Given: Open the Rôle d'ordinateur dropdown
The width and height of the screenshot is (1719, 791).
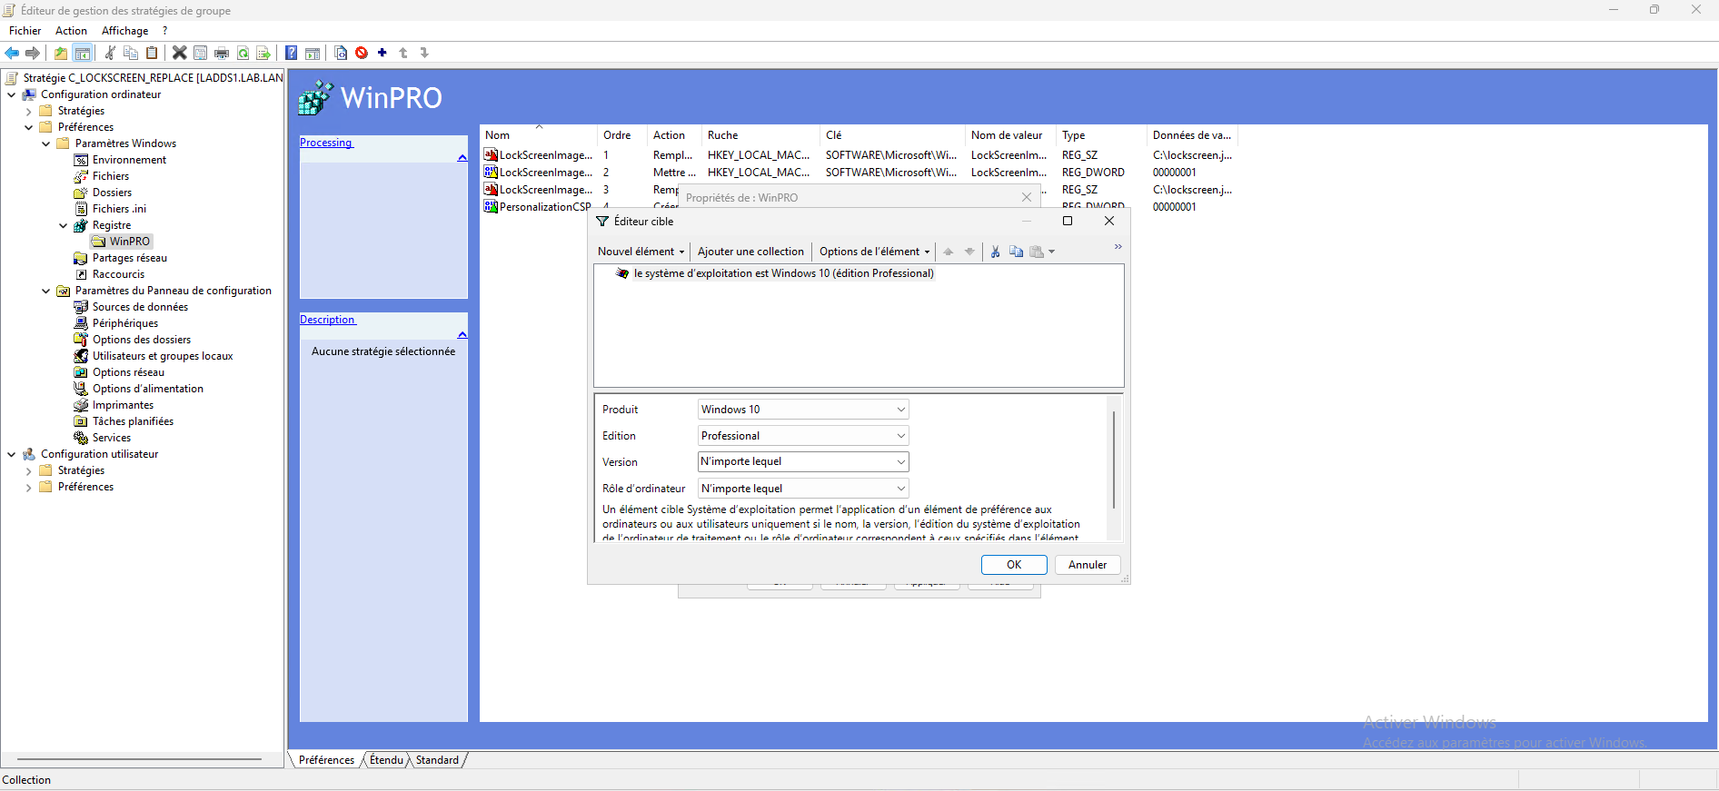Looking at the screenshot, I should click(803, 489).
